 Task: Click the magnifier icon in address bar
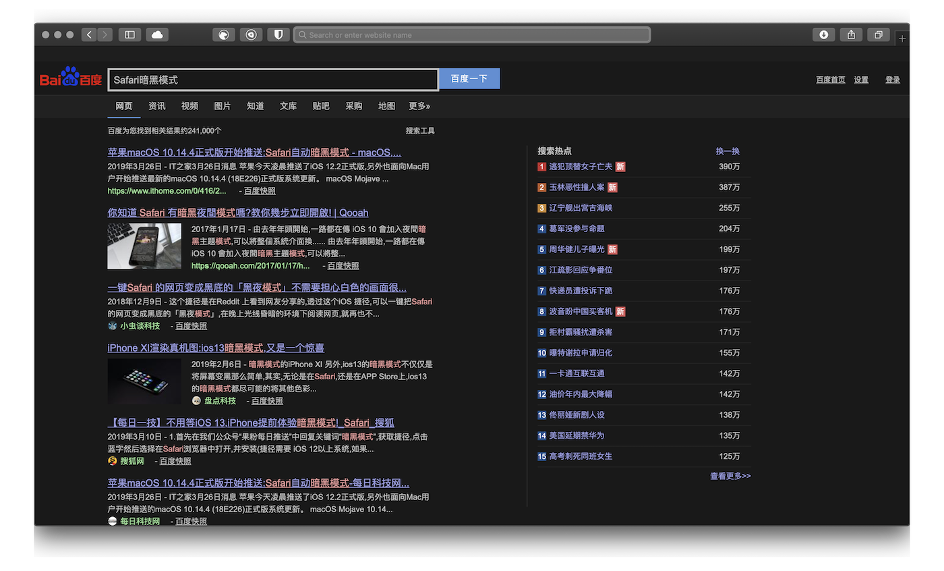click(303, 34)
